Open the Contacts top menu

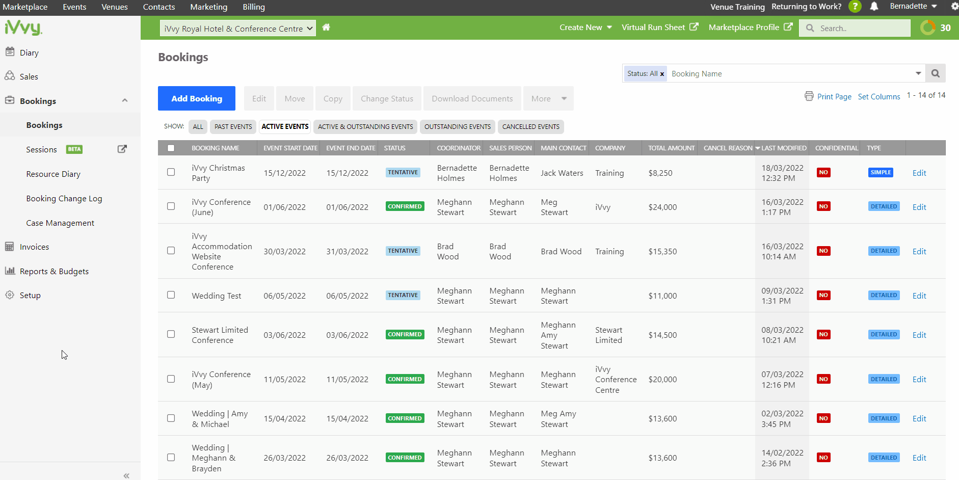[159, 7]
